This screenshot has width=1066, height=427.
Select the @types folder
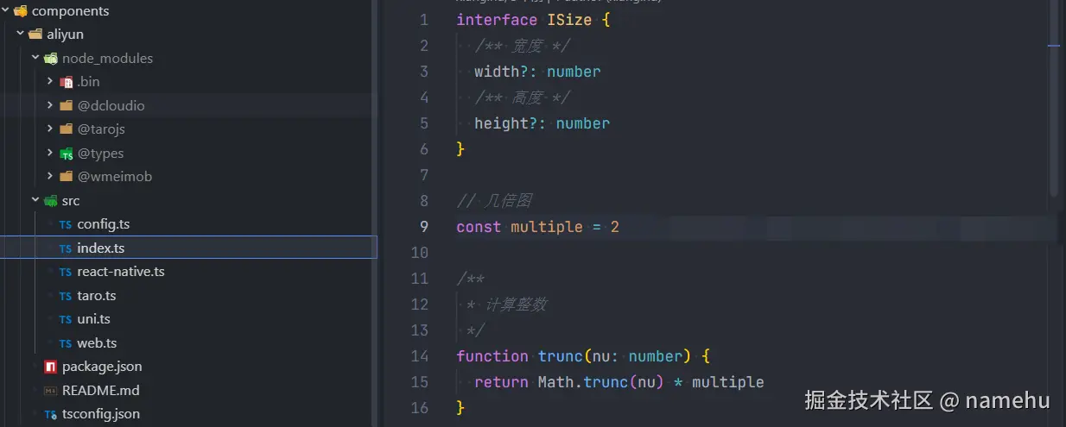coord(187,153)
